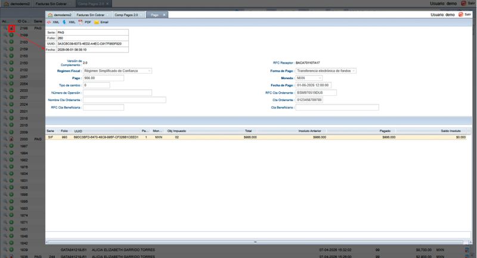The width and height of the screenshot is (477, 258).
Task: Click green plus icon in background row 2159
Action: (11, 49)
